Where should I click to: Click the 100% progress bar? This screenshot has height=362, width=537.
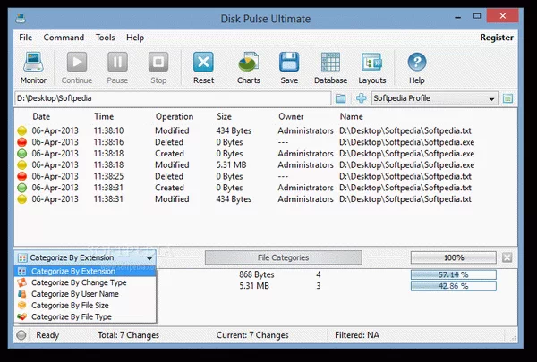point(454,257)
